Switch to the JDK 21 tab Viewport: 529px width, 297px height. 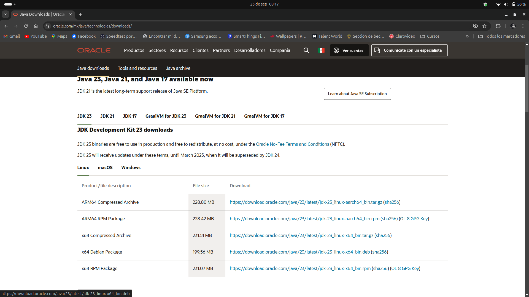(107, 116)
